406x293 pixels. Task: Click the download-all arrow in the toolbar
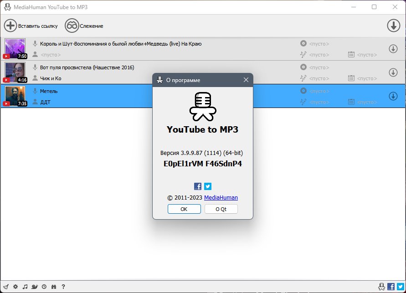[394, 26]
